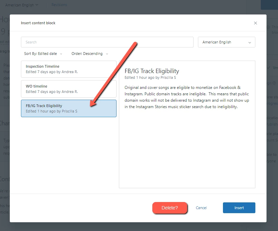Close the Insert content block dialog

pyautogui.click(x=255, y=23)
